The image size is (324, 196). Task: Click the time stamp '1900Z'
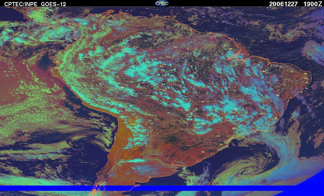[x=313, y=4]
